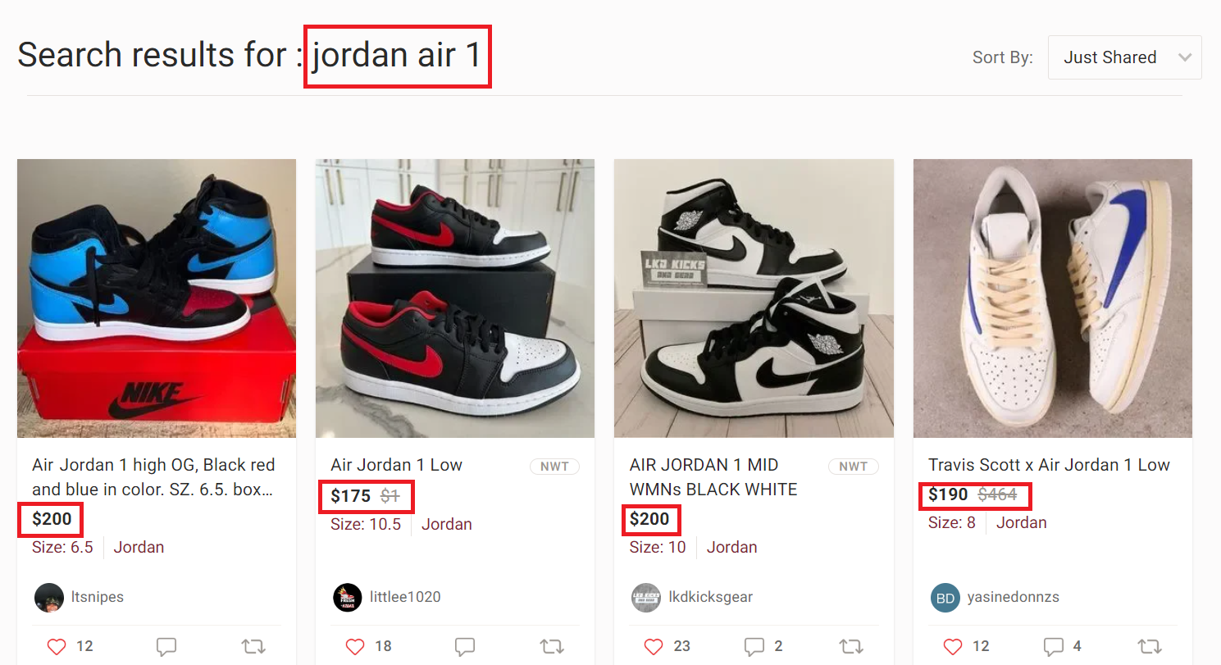Open comments on ltsnipes listing

[x=166, y=647]
